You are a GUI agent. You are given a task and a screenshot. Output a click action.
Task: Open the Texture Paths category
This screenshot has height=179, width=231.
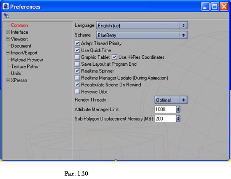[x=25, y=66]
